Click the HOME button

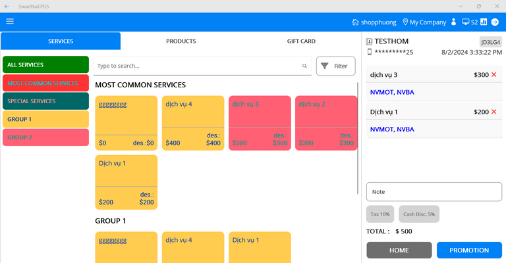coord(399,251)
